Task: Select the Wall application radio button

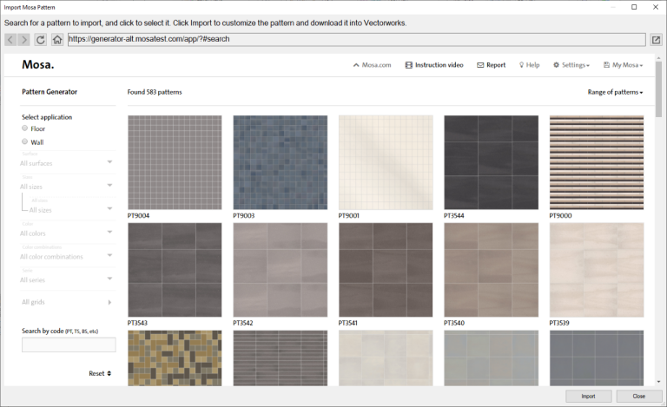Action: [x=25, y=141]
